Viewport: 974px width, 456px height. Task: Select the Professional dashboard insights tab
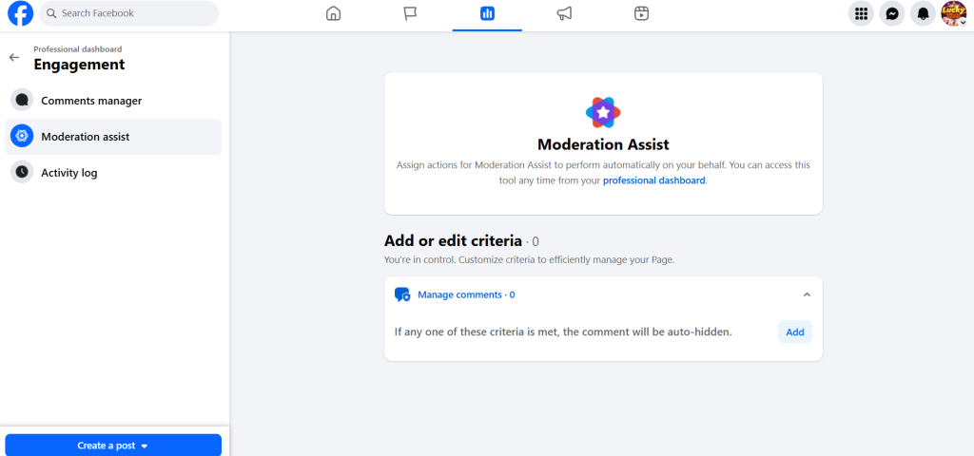(x=487, y=14)
